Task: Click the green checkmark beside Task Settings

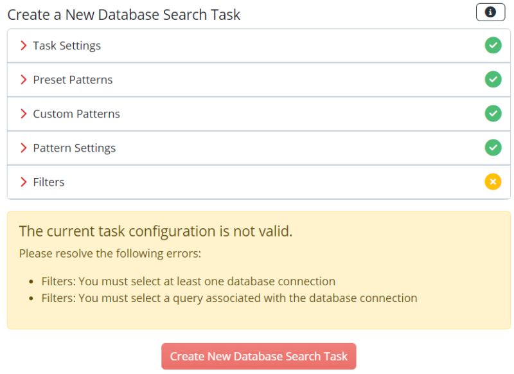Action: 493,45
